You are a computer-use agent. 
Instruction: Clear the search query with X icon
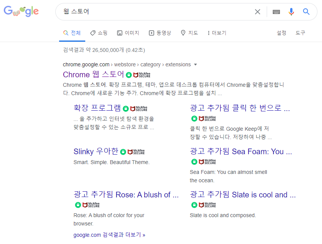click(258, 12)
